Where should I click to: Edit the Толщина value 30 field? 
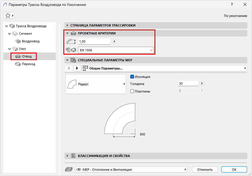coord(188,83)
